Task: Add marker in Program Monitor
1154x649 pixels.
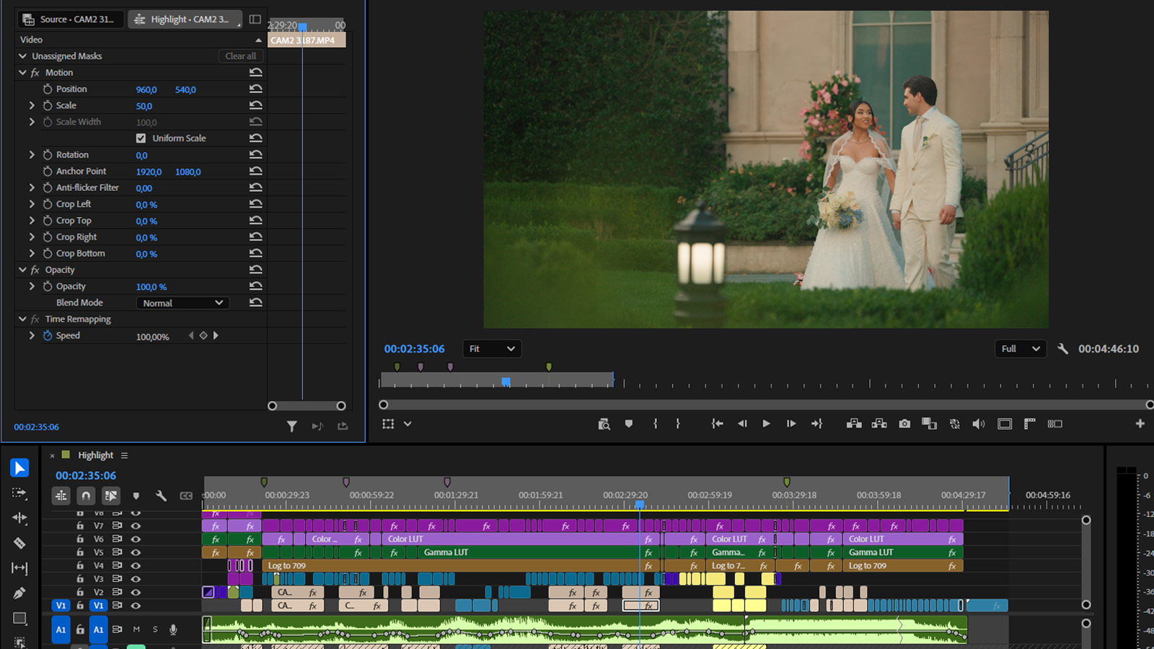Action: [x=629, y=424]
